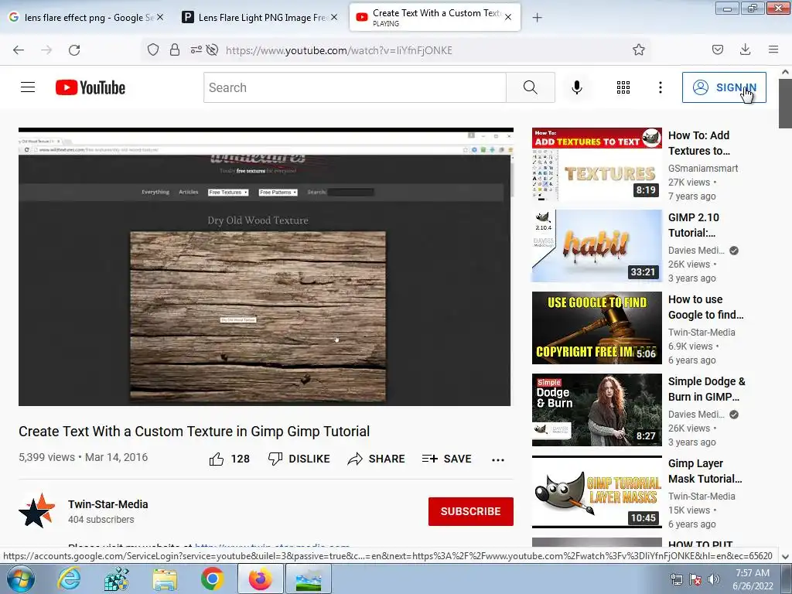Click the autoplay blocked icon in address bar
The image size is (792, 594).
click(x=213, y=49)
